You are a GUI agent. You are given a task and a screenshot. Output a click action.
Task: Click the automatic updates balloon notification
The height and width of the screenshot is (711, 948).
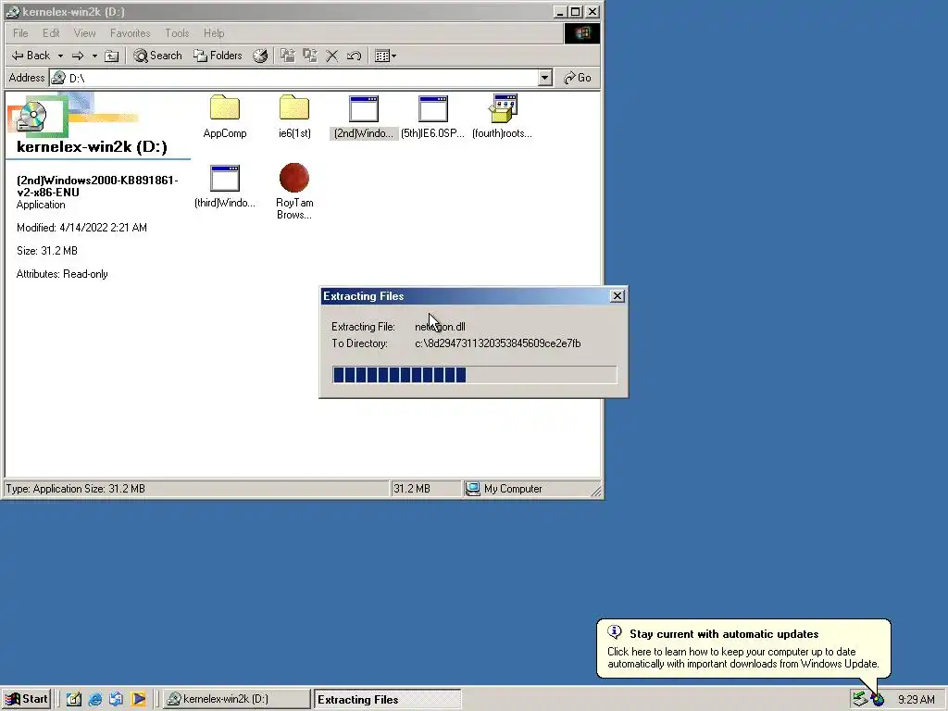pyautogui.click(x=743, y=649)
